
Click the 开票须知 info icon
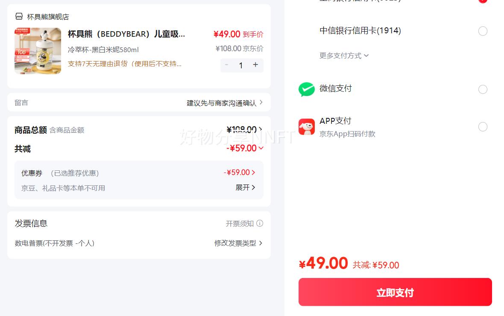pyautogui.click(x=260, y=223)
